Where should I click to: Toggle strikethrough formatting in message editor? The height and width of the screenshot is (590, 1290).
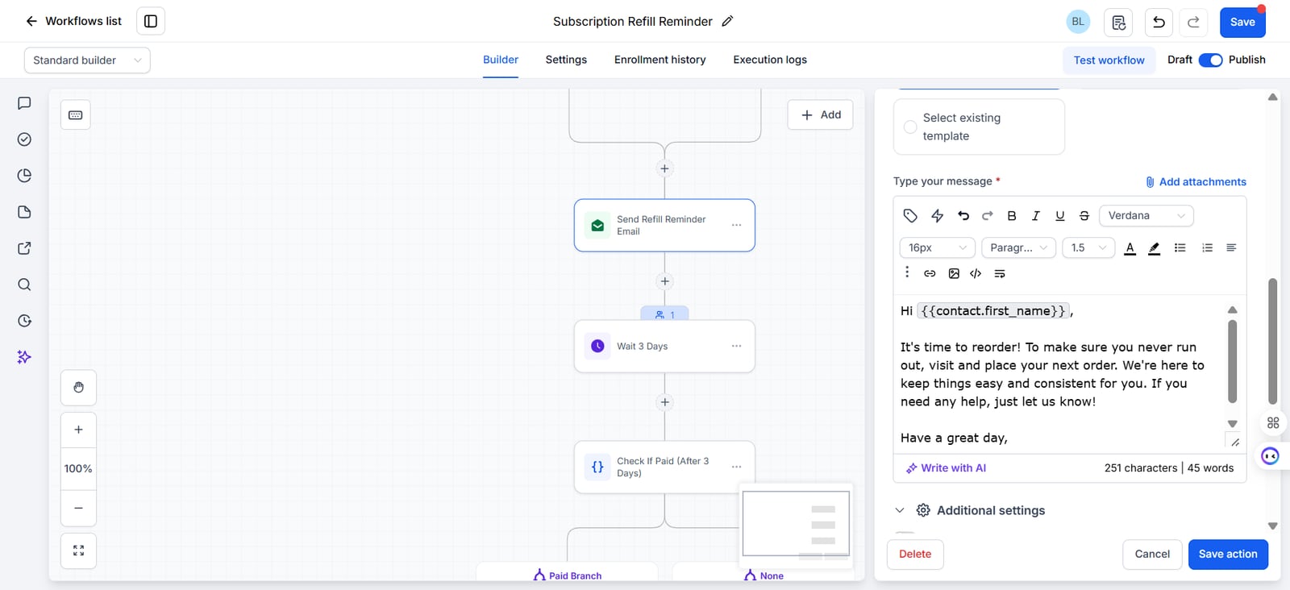[x=1084, y=215]
